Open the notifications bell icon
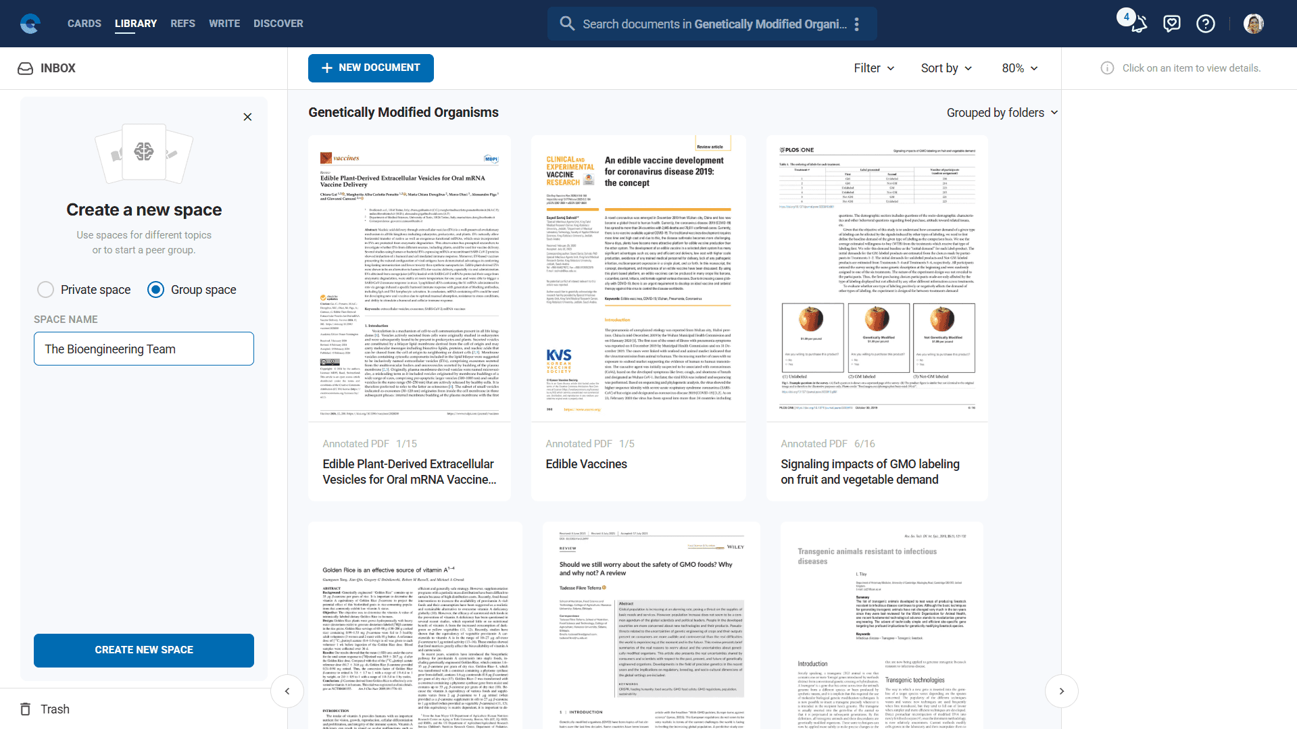The image size is (1297, 729). (x=1139, y=24)
